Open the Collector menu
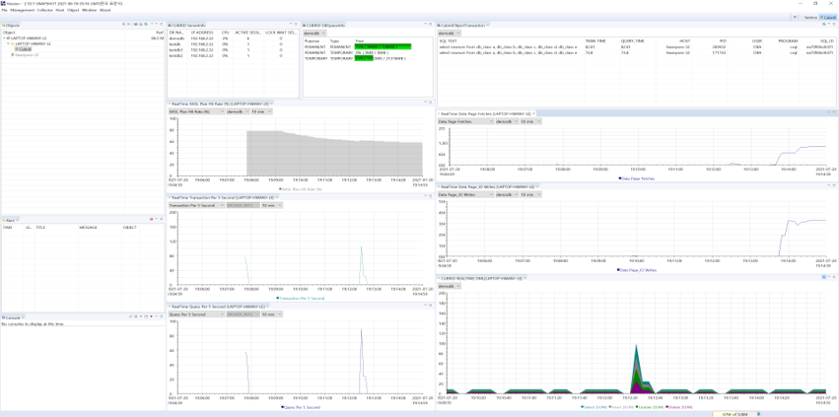Image resolution: width=839 pixels, height=417 pixels. tap(45, 10)
